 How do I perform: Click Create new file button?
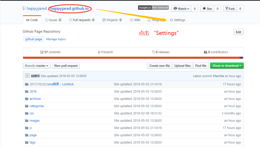coord(160,66)
